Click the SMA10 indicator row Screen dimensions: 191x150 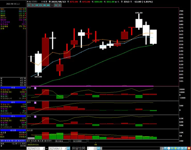click(x=13, y=11)
